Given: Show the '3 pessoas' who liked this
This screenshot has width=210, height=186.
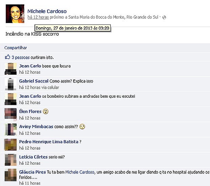Looking at the screenshot, I should click(x=21, y=57).
